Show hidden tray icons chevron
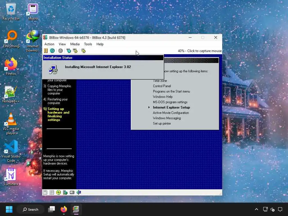This screenshot has width=288, height=216. click(256, 209)
